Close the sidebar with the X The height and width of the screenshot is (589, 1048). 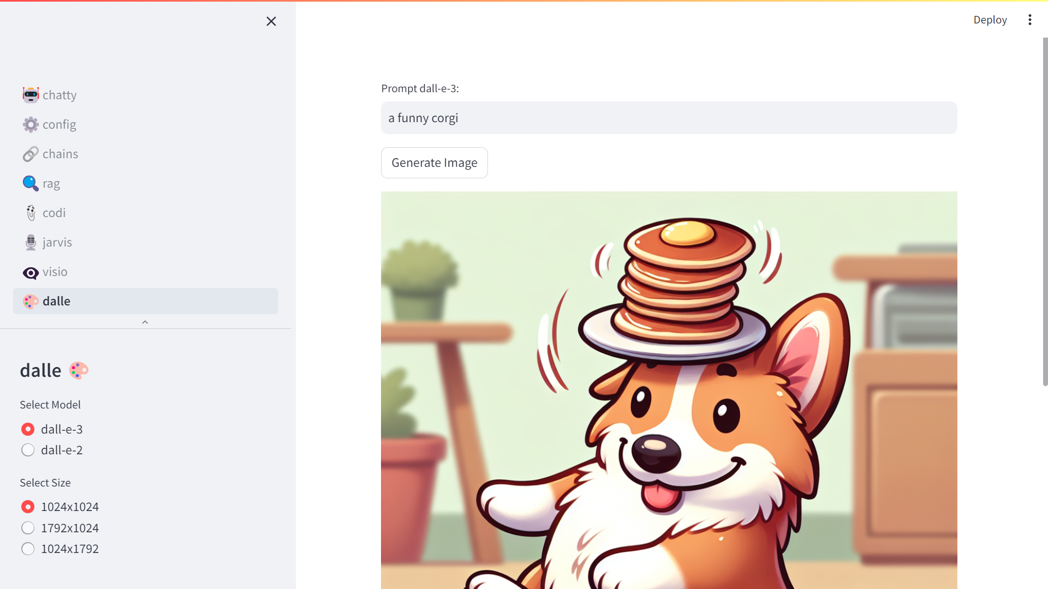(271, 21)
